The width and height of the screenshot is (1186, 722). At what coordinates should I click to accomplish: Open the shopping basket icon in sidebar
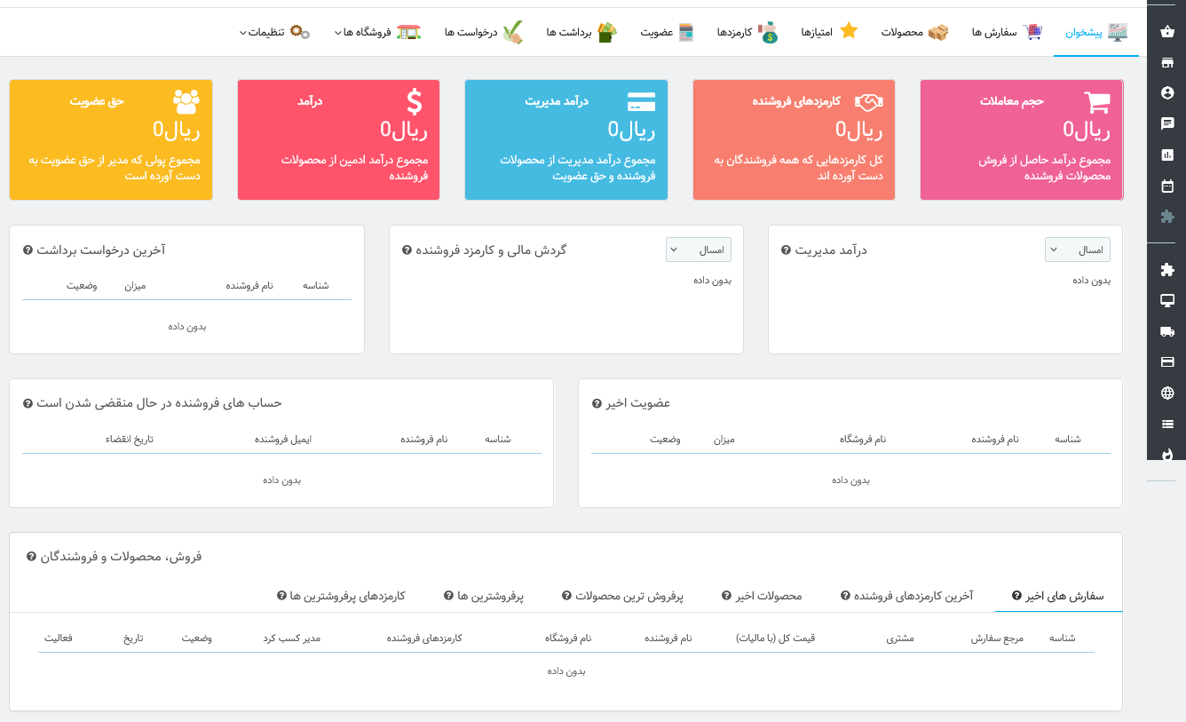point(1166,32)
